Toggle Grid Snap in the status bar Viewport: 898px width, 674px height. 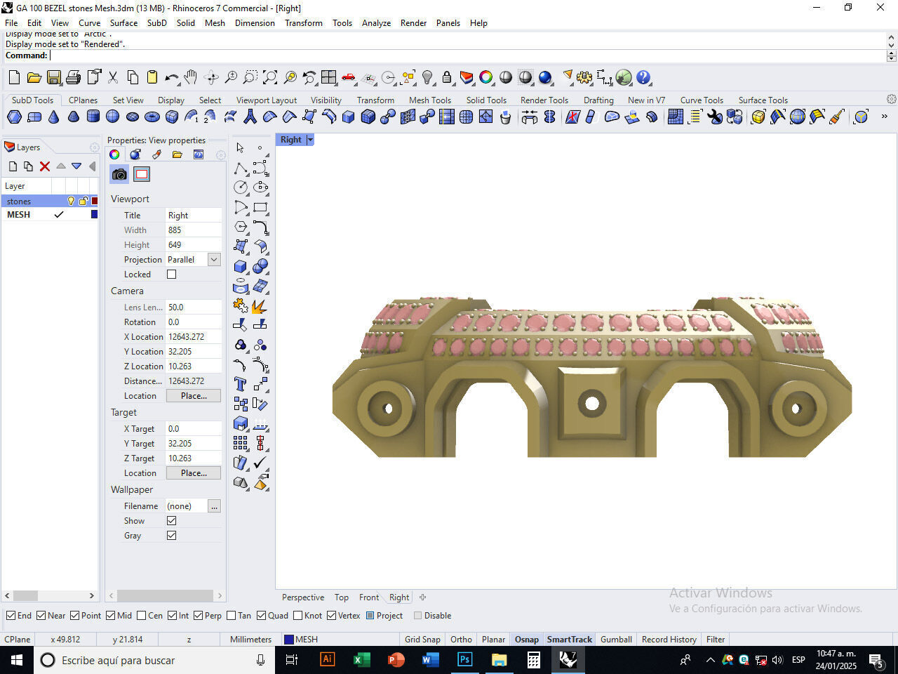click(422, 640)
